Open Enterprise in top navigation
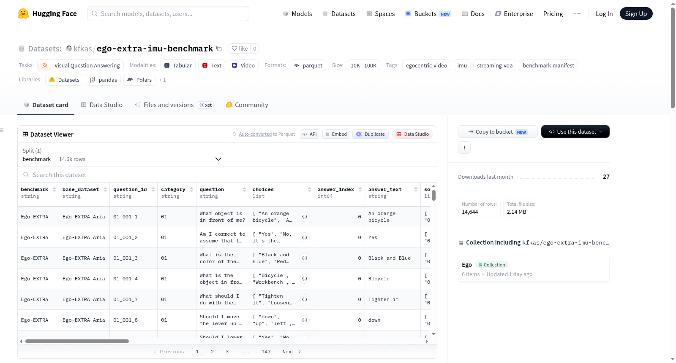This screenshot has height=363, width=676. point(514,13)
